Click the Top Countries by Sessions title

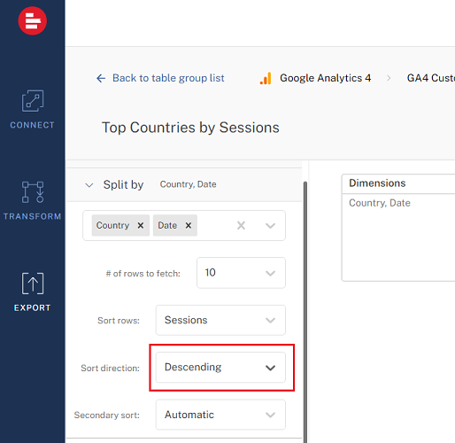(x=190, y=128)
